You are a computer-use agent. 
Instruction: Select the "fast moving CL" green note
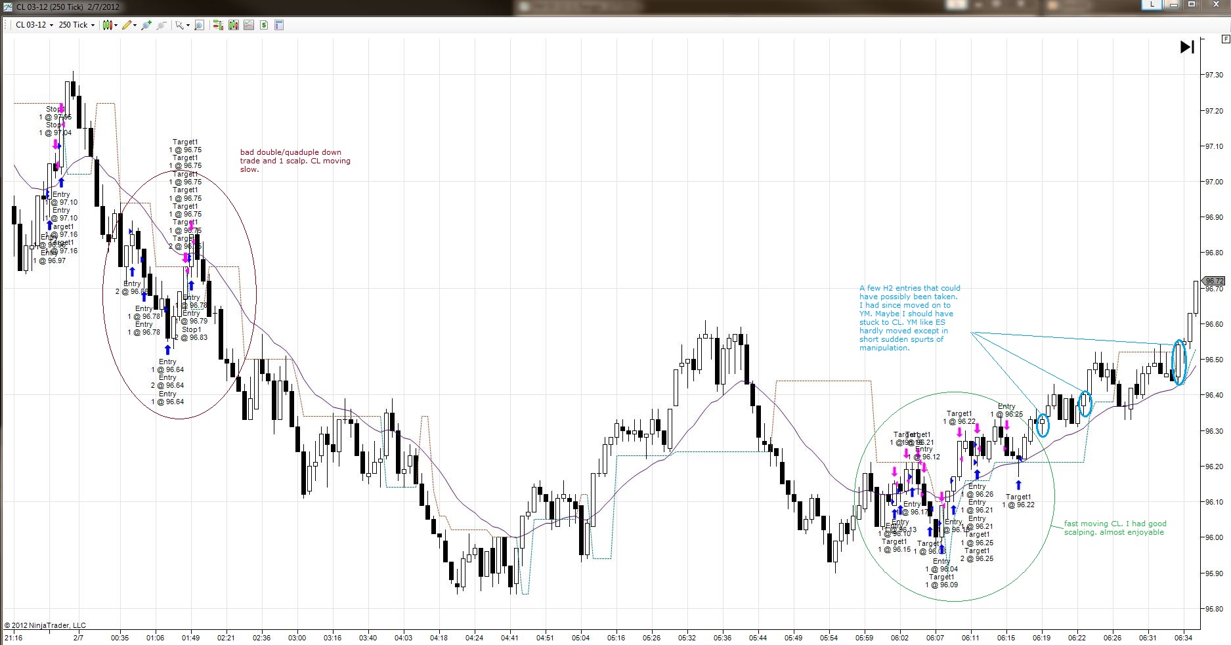(x=1115, y=528)
